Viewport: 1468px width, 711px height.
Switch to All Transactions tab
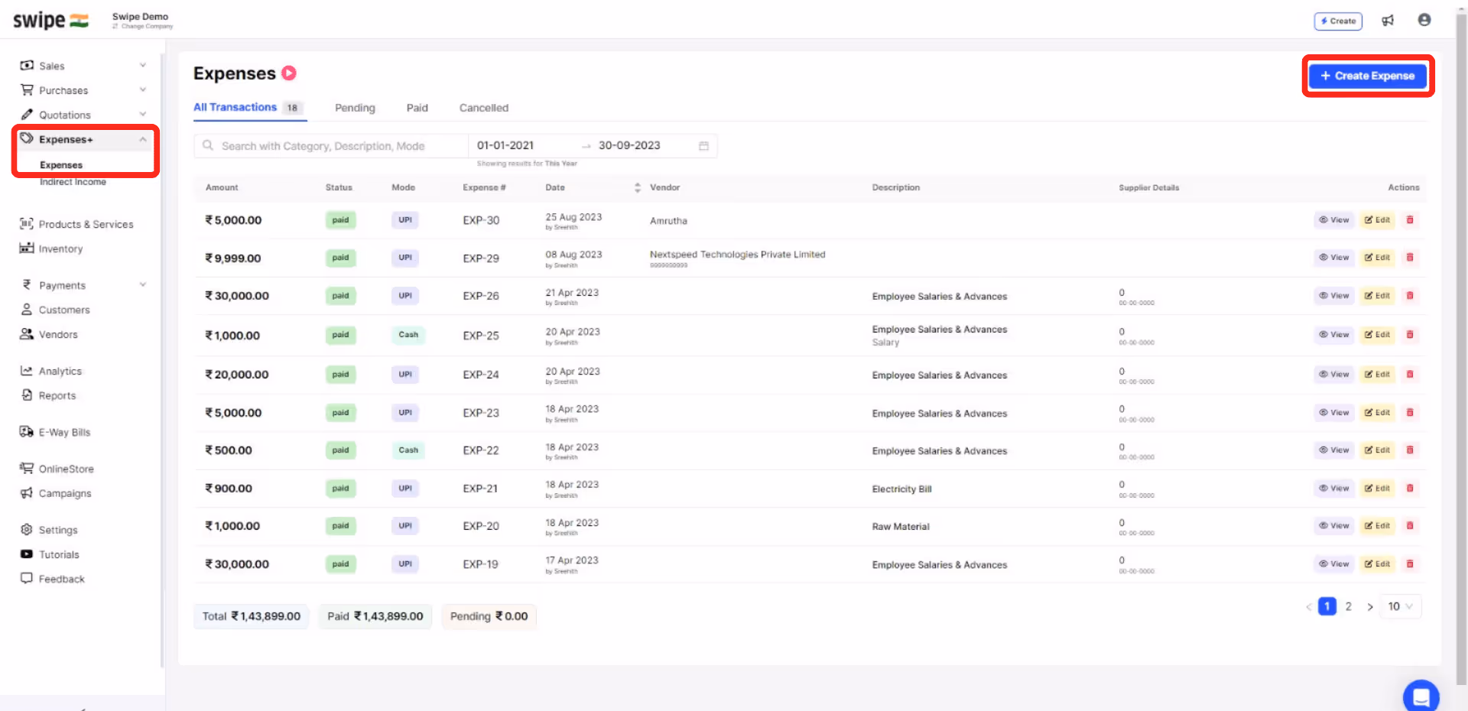(249, 108)
